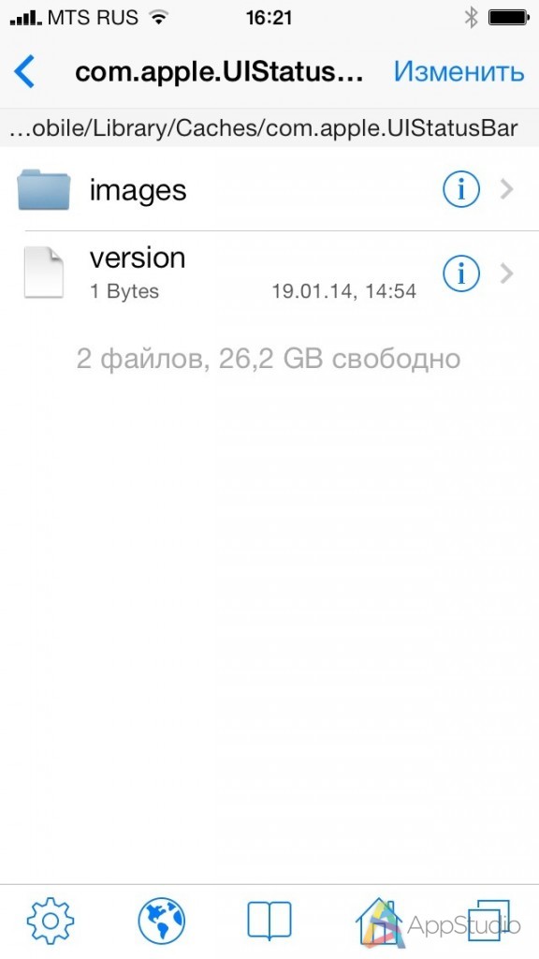Select the images folder name
539x959 pixels.
click(x=138, y=190)
